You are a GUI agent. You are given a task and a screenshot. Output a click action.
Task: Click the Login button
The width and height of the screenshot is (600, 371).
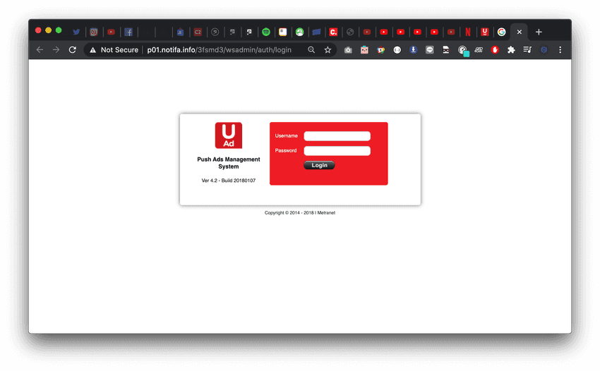coord(319,165)
